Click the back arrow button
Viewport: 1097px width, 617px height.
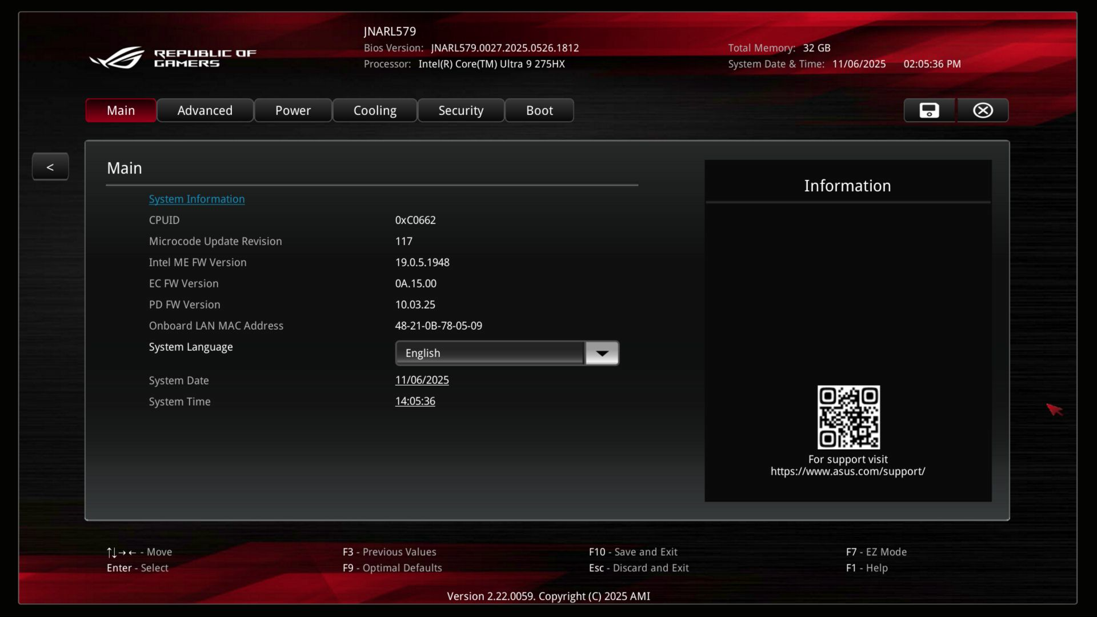50,167
